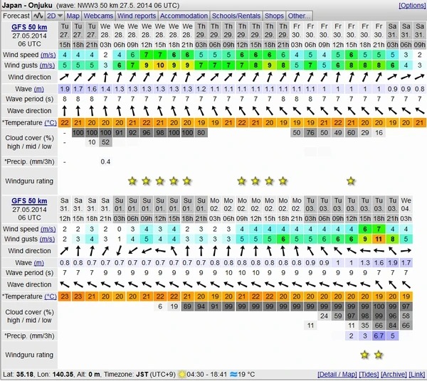Click the m/s unit link for Wind speed in lower table
This screenshot has height=381, width=427.
click(48, 229)
